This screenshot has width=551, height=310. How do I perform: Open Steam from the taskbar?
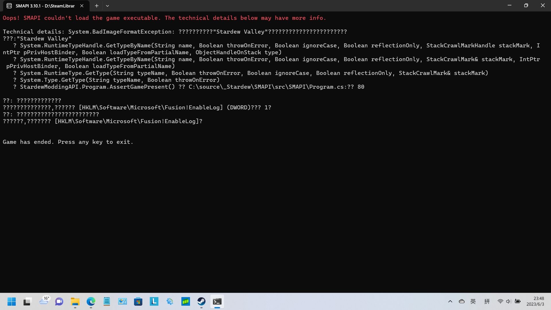point(201,301)
